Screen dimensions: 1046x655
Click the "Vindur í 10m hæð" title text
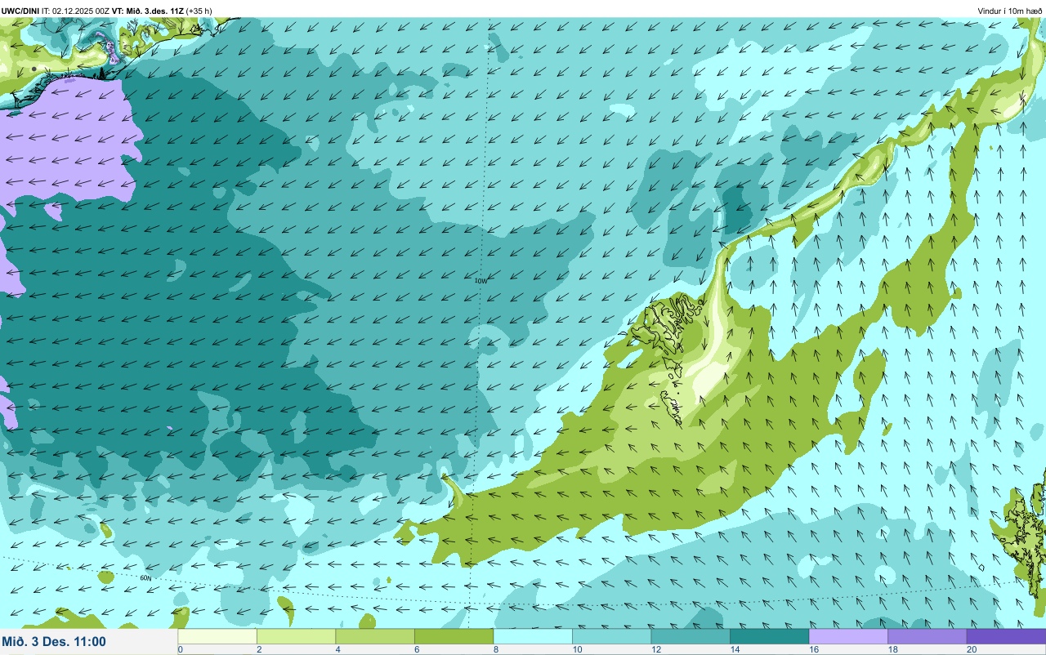tap(1010, 11)
